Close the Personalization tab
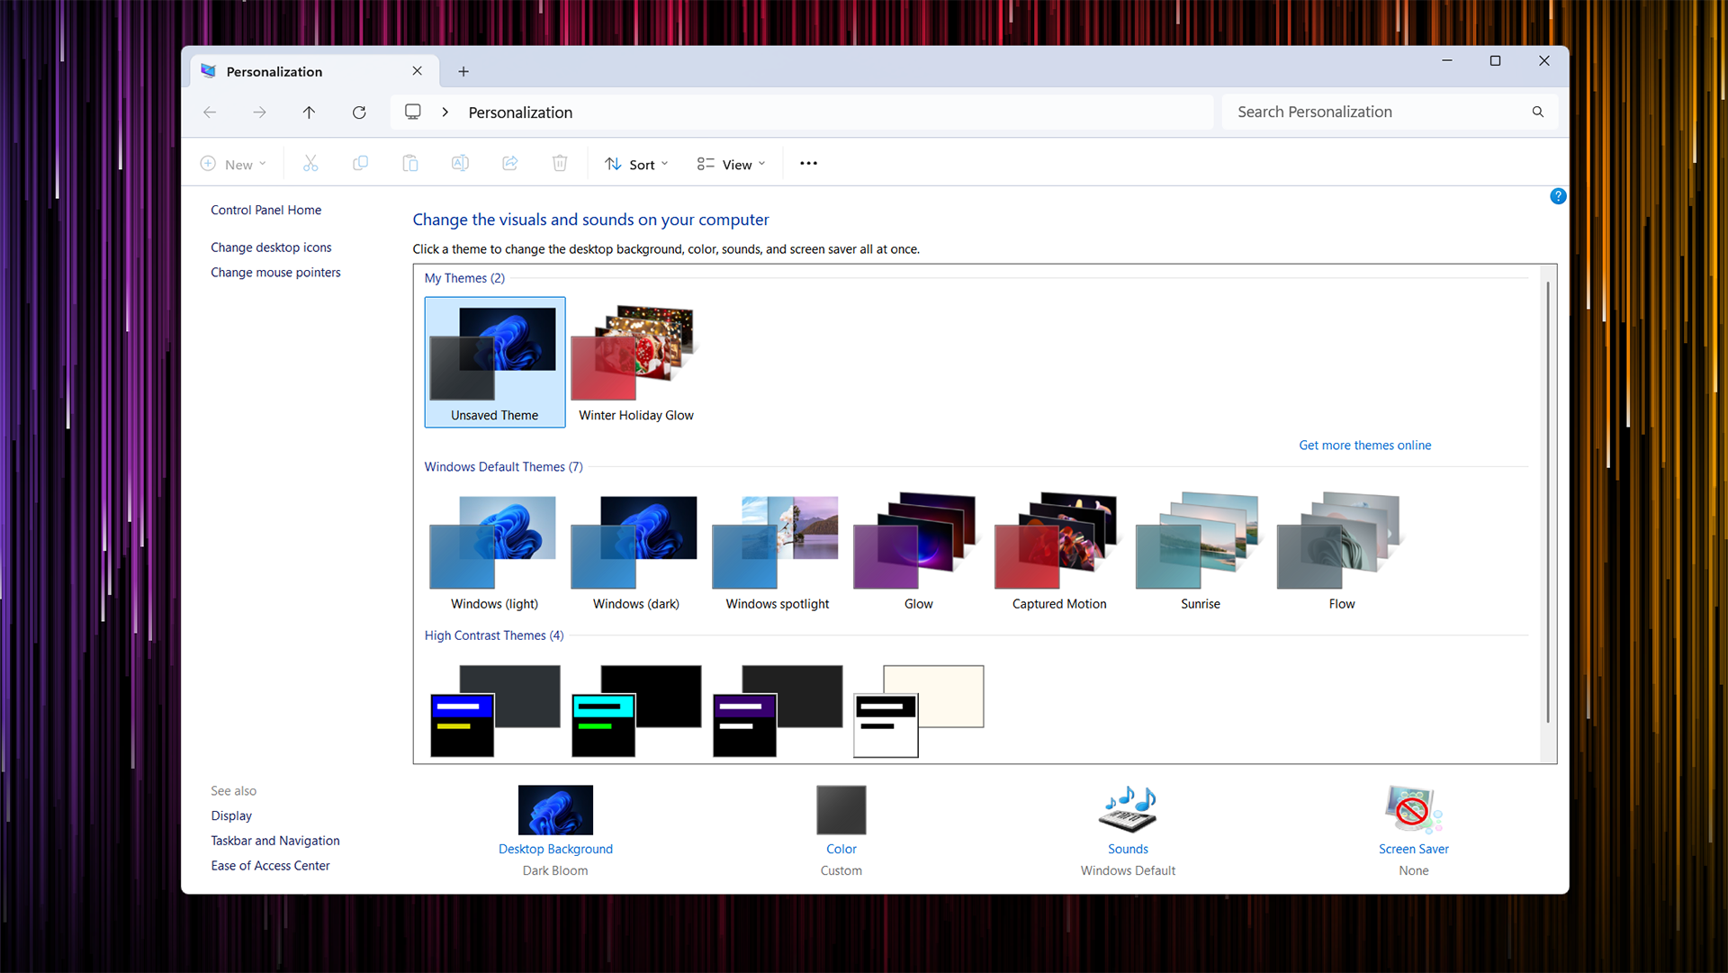The image size is (1728, 973). pos(418,71)
